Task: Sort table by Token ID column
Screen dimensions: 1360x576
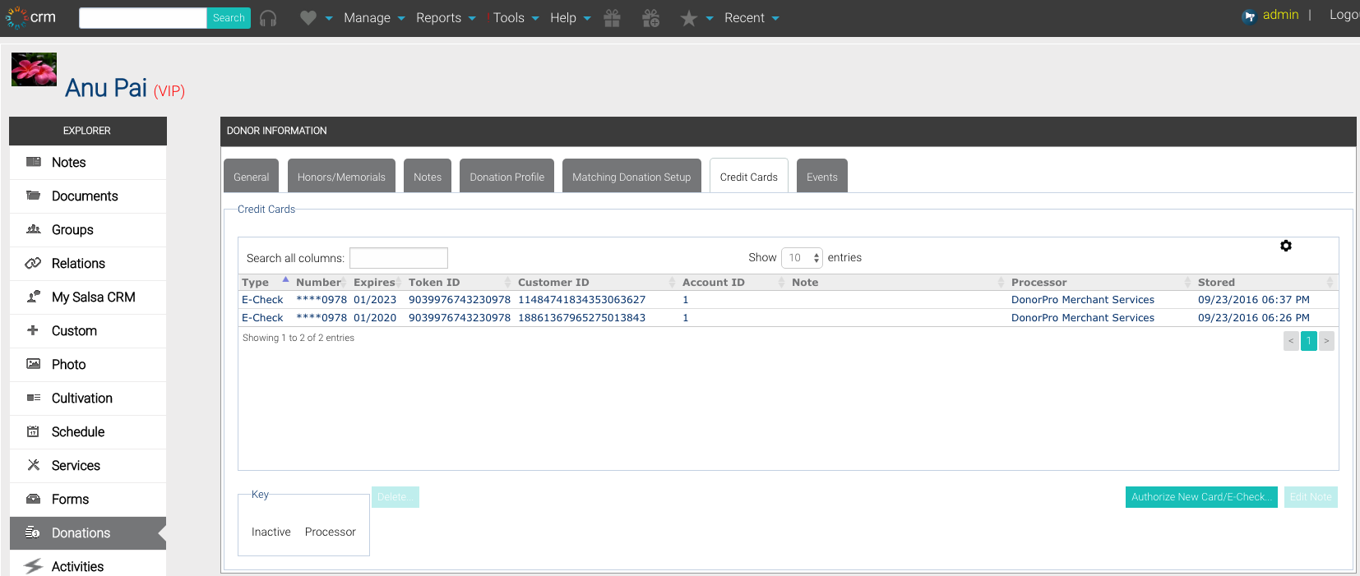Action: [x=460, y=282]
